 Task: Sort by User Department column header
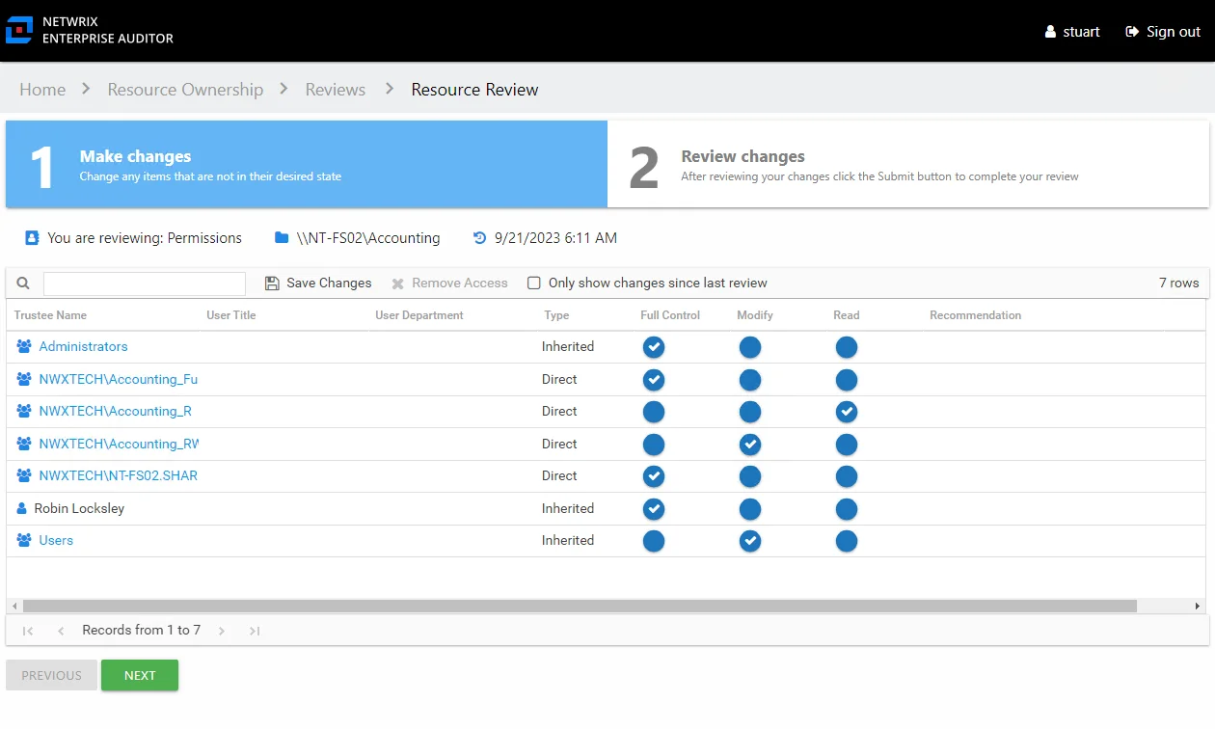(419, 315)
